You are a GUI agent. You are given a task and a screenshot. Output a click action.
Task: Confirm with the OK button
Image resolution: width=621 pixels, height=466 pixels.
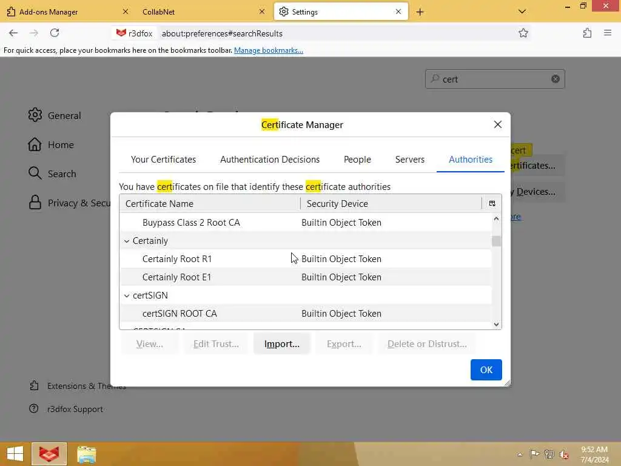tap(486, 370)
